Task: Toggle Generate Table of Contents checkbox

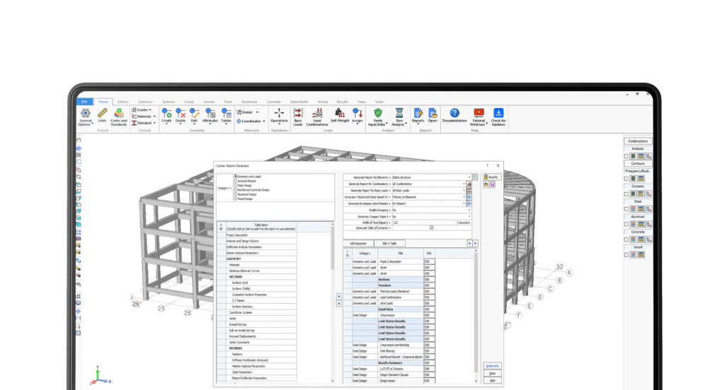Action: coord(432,227)
